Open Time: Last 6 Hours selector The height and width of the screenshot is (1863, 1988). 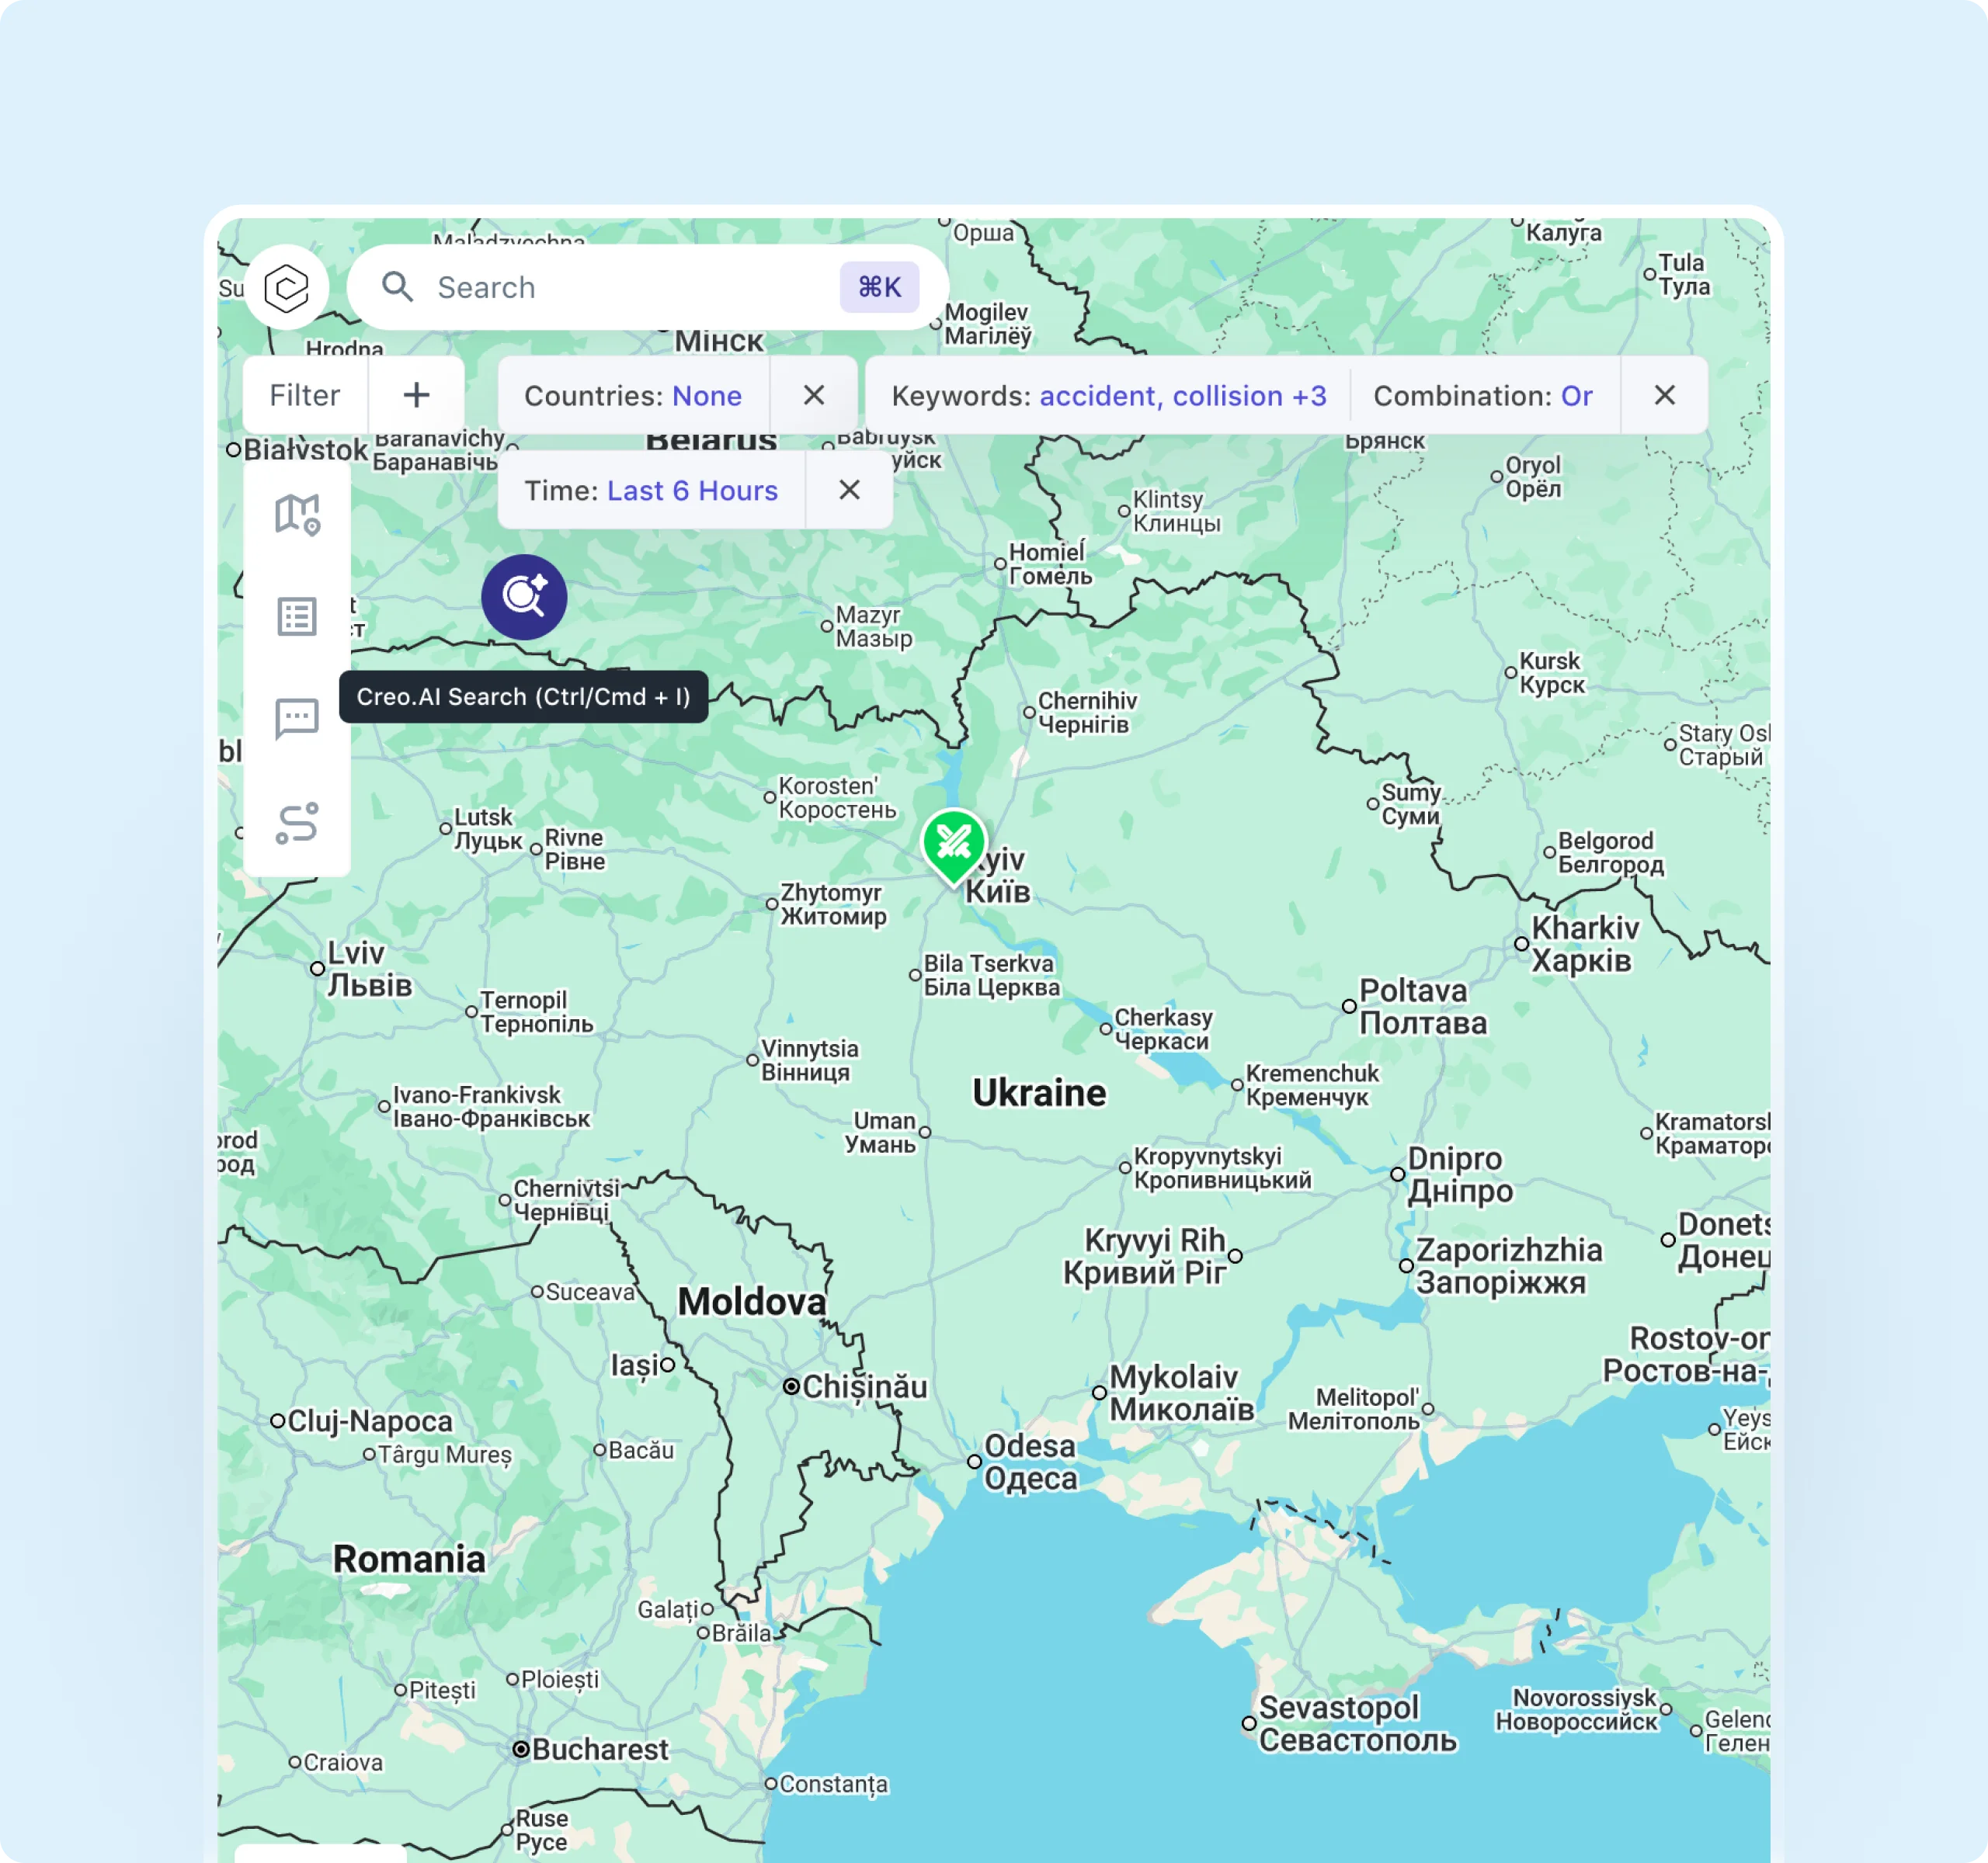651,491
